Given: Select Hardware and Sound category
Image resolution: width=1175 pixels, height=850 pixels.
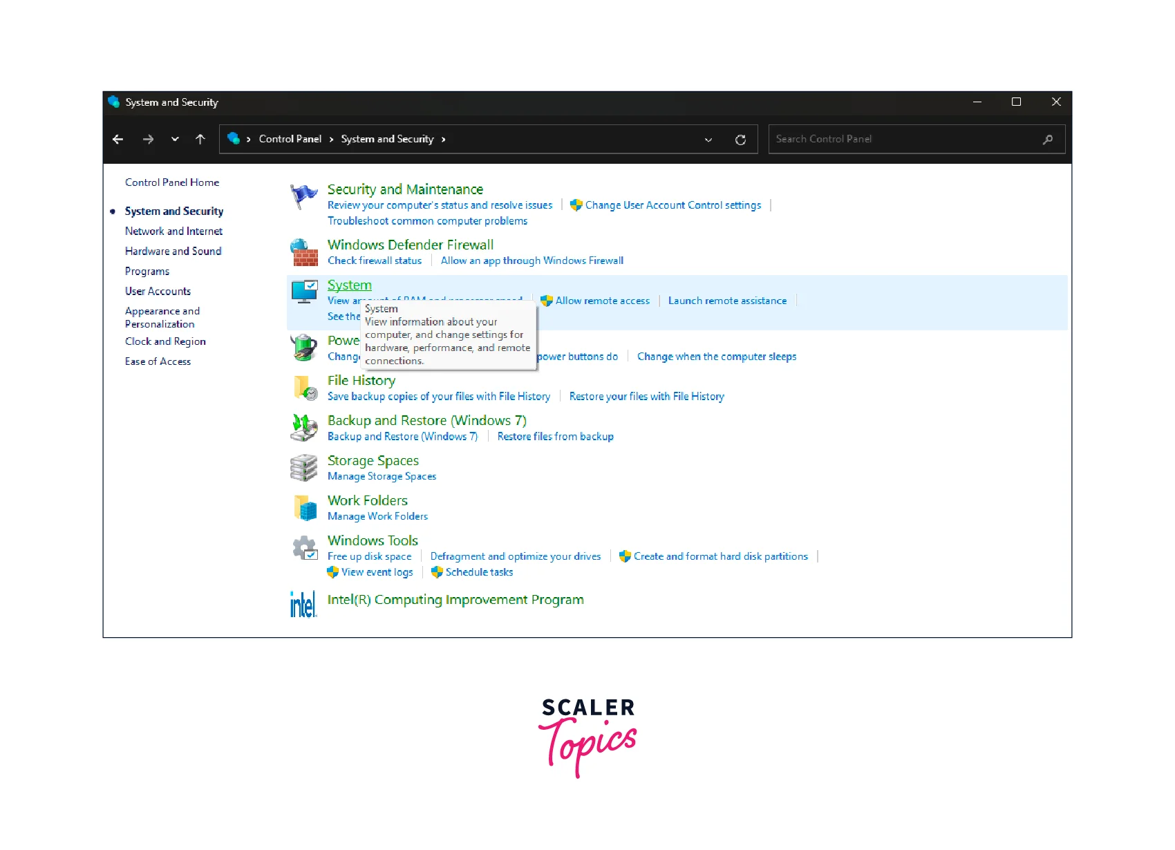Looking at the screenshot, I should [173, 252].
